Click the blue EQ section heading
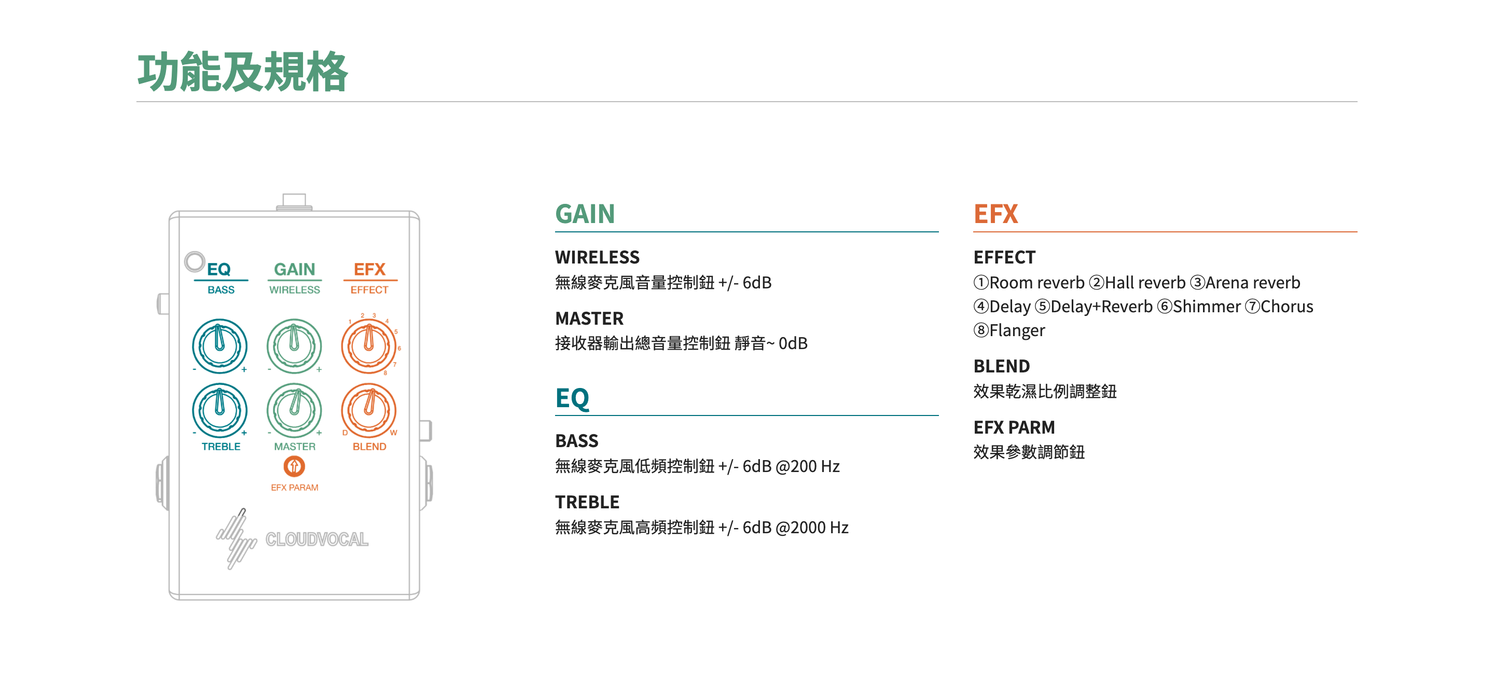 pos(572,398)
